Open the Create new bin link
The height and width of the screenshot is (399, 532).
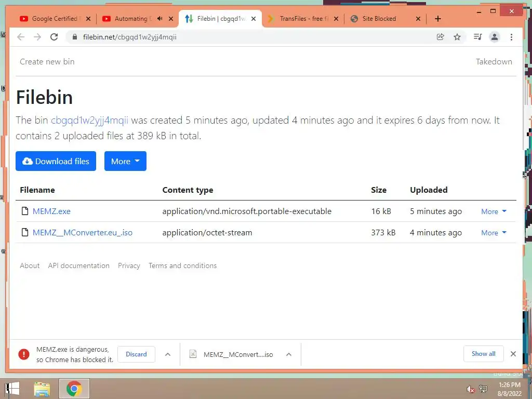47,62
